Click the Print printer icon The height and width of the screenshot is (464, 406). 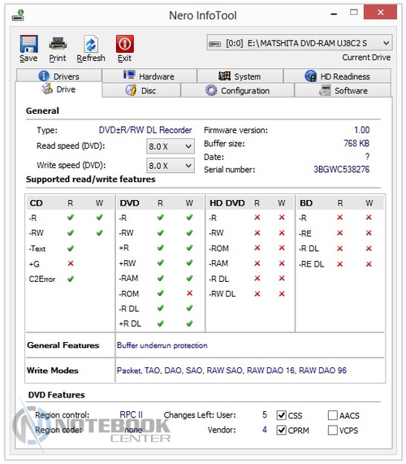click(x=58, y=44)
